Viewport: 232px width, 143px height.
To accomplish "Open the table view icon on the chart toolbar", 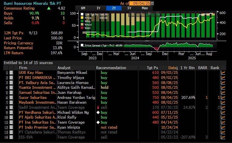I will pyautogui.click(x=150, y=14).
